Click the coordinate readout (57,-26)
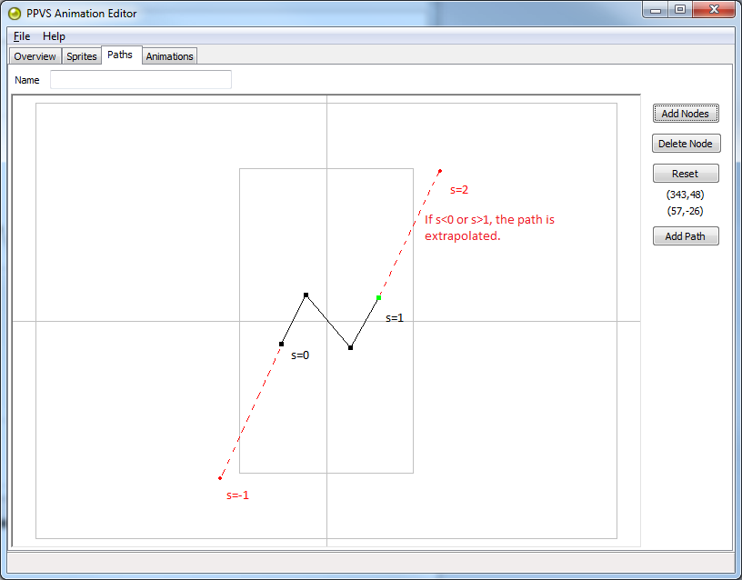Image resolution: width=742 pixels, height=580 pixels. click(x=686, y=211)
